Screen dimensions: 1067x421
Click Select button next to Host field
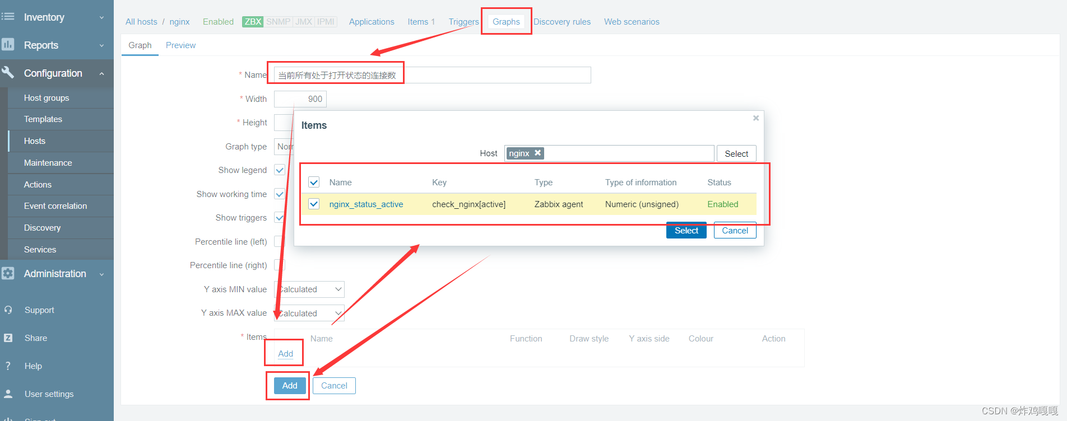click(x=736, y=154)
